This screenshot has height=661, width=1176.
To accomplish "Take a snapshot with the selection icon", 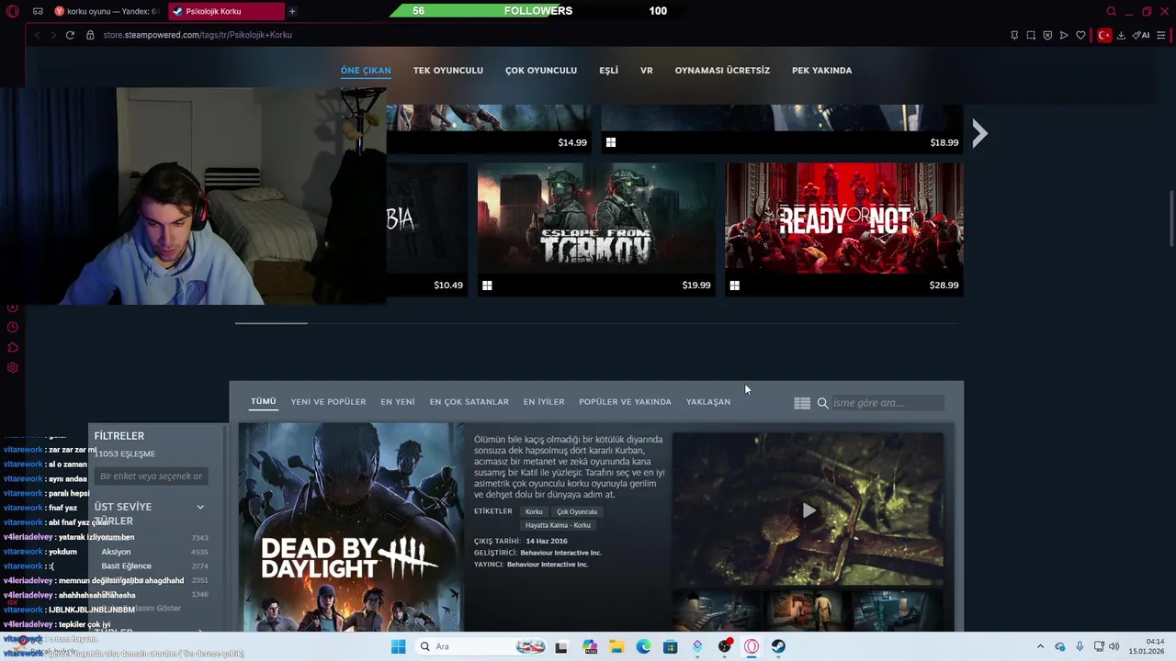I will point(1031,35).
